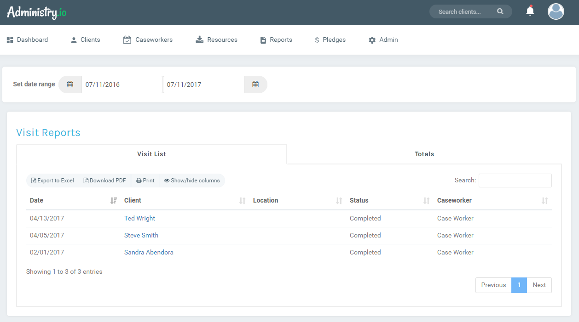Click the Administry.io logo
The image size is (579, 322).
point(37,12)
